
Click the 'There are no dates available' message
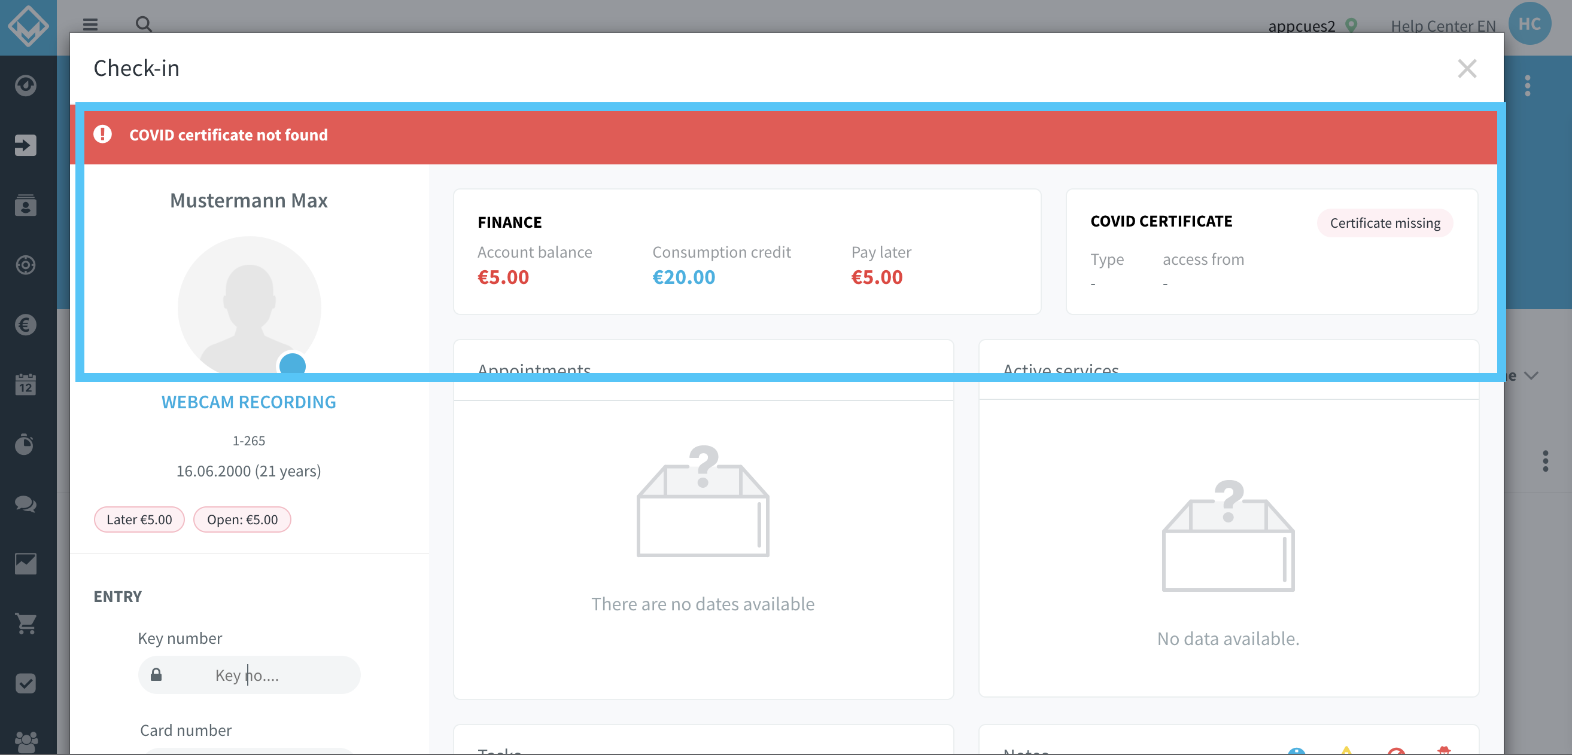pos(703,604)
